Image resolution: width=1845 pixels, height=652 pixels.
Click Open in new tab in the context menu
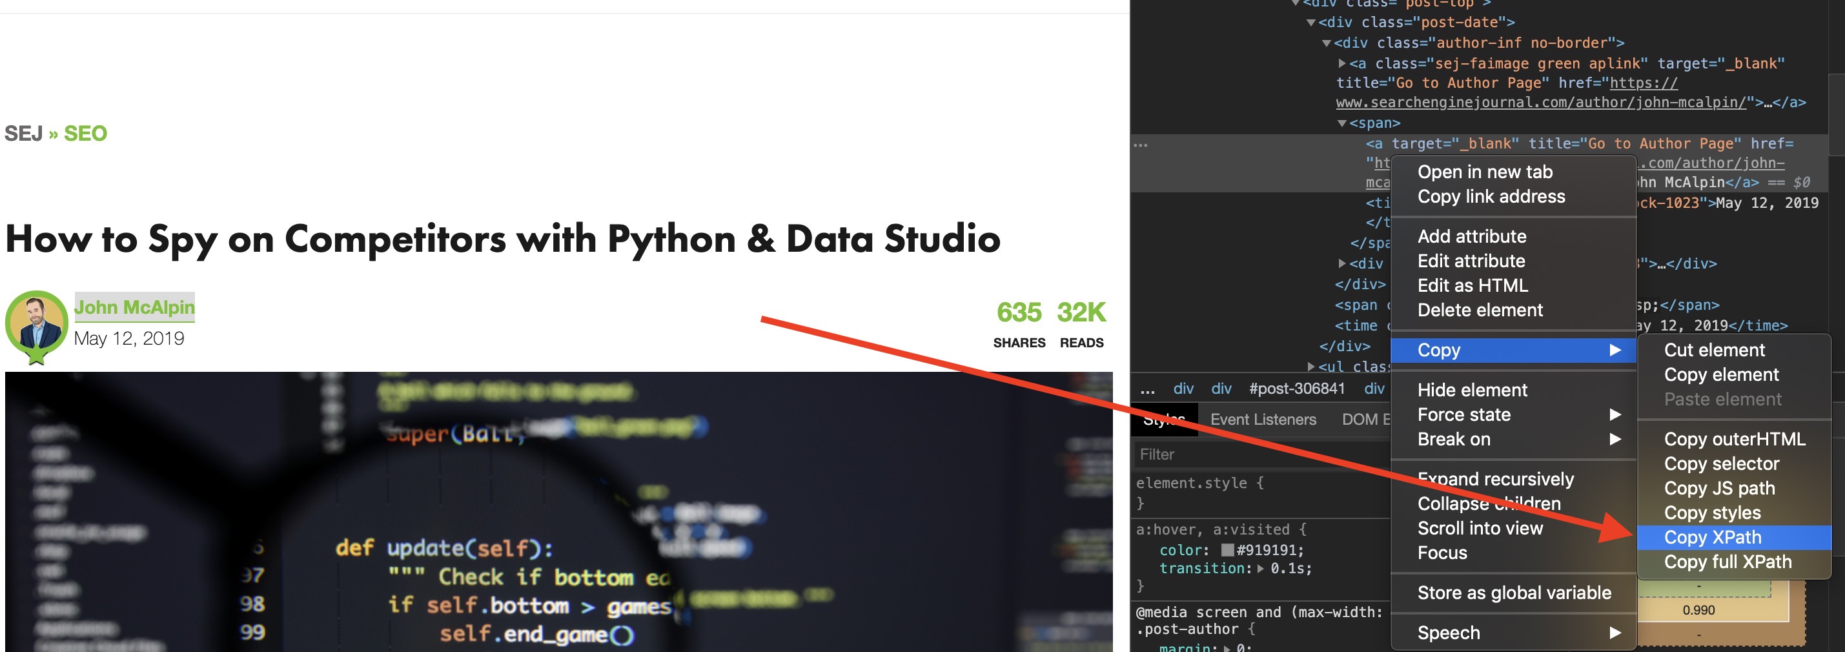point(1484,171)
